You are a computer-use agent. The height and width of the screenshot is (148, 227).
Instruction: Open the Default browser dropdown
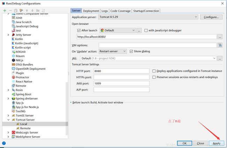point(118,30)
